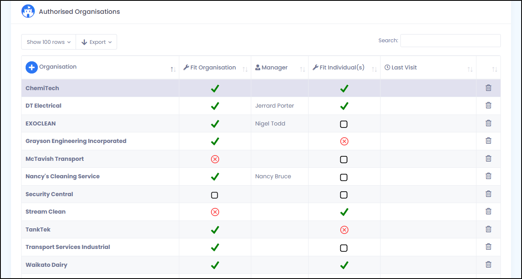Delete the Security Central row
The image size is (522, 279).
[x=488, y=194]
